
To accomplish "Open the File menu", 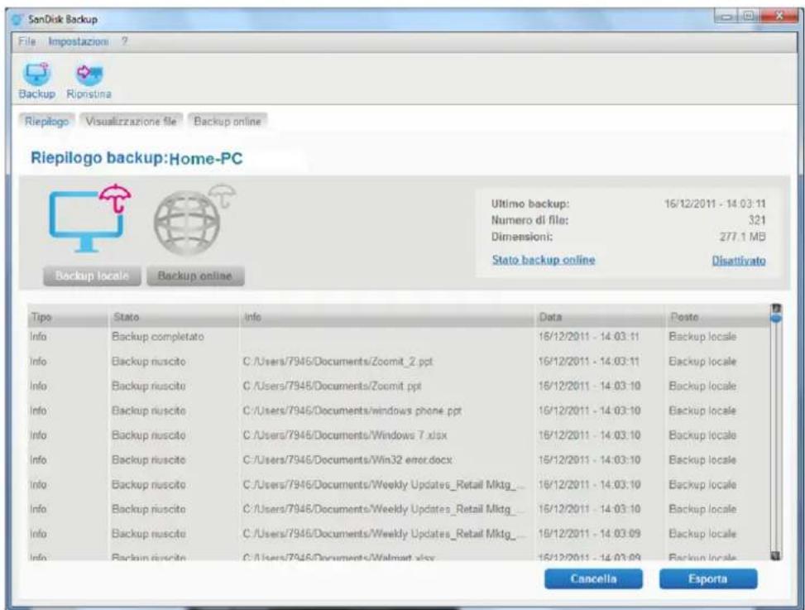I will point(26,41).
